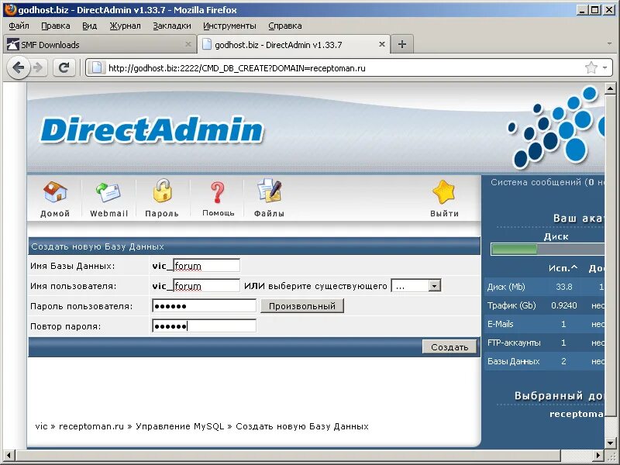Click the browser forward arrow
This screenshot has width=620, height=465.
(38, 68)
